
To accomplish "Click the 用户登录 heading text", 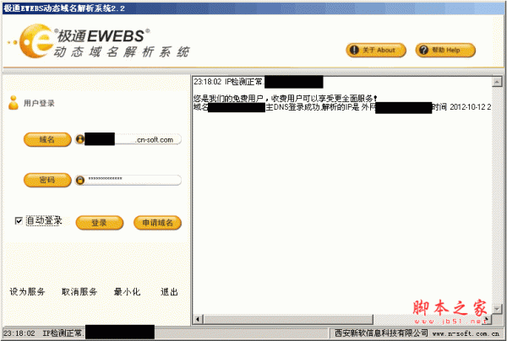I will click(x=39, y=103).
